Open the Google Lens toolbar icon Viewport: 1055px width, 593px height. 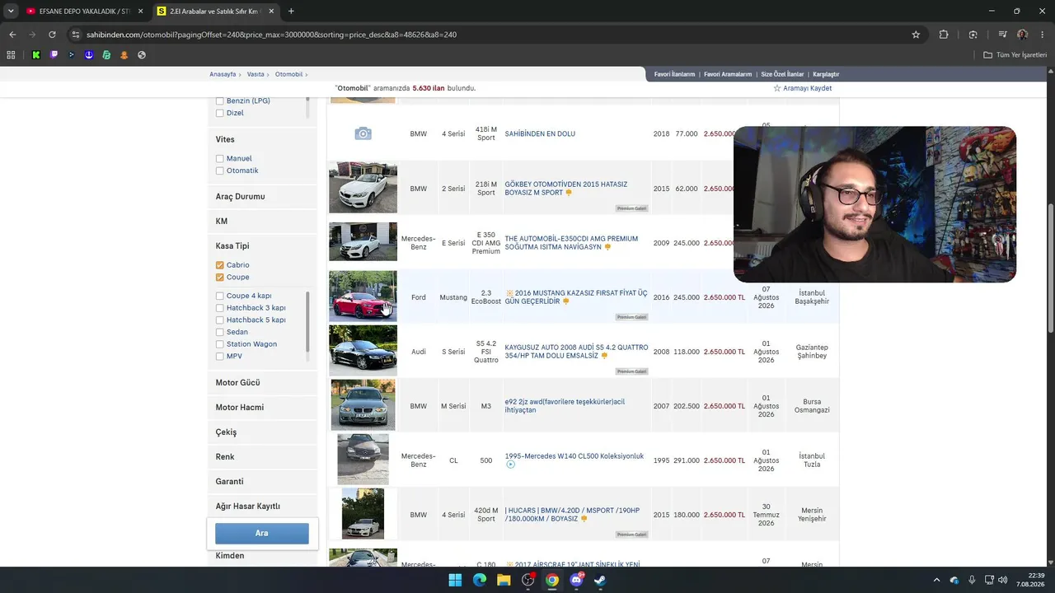(973, 35)
